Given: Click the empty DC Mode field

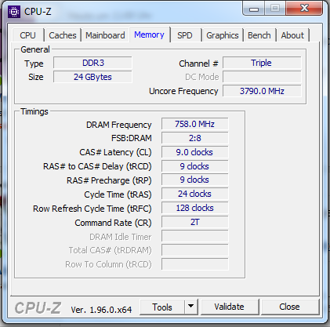Looking at the screenshot, I should click(x=262, y=77).
